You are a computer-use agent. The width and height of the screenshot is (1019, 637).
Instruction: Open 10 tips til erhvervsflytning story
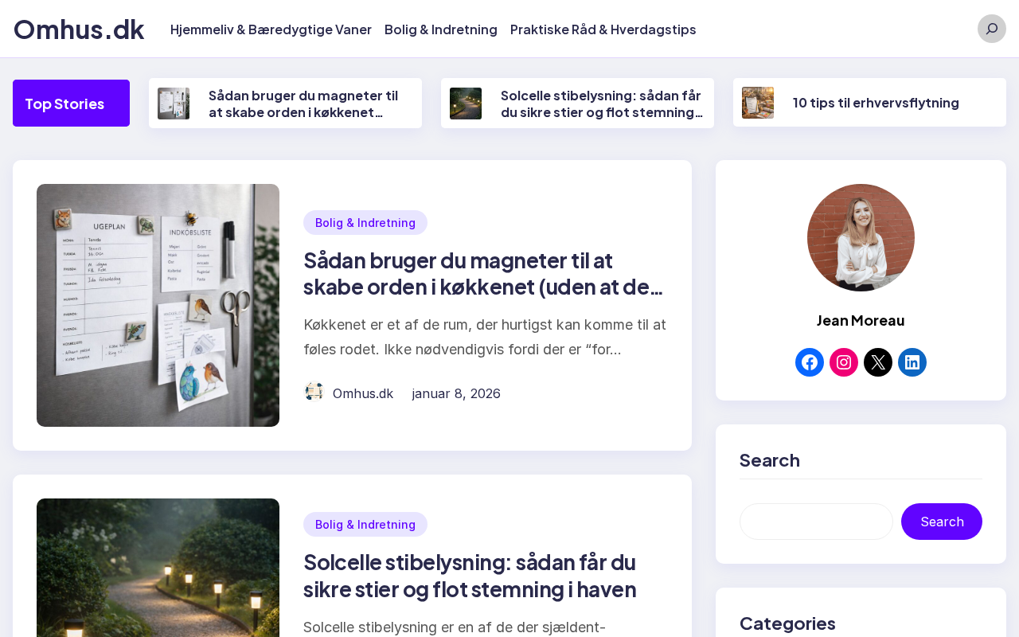coord(876,103)
